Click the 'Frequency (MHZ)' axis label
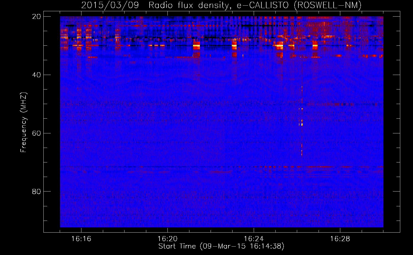Image resolution: width=413 pixels, height=255 pixels. 23,122
